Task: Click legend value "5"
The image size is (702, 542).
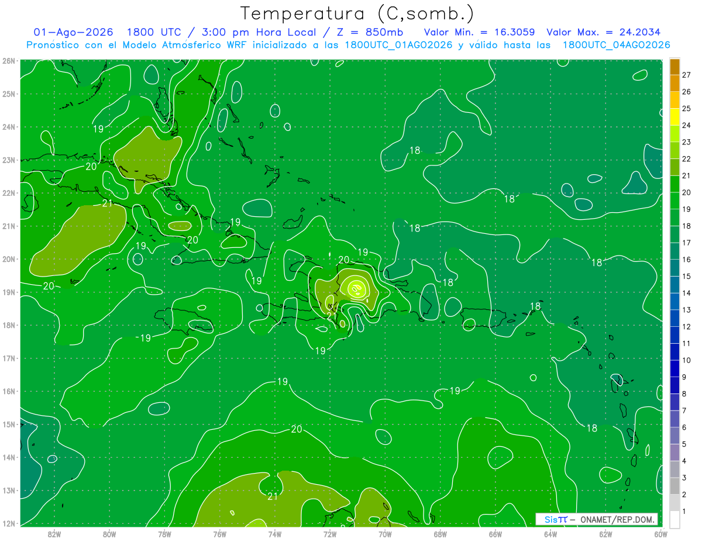Action: pyautogui.click(x=684, y=444)
